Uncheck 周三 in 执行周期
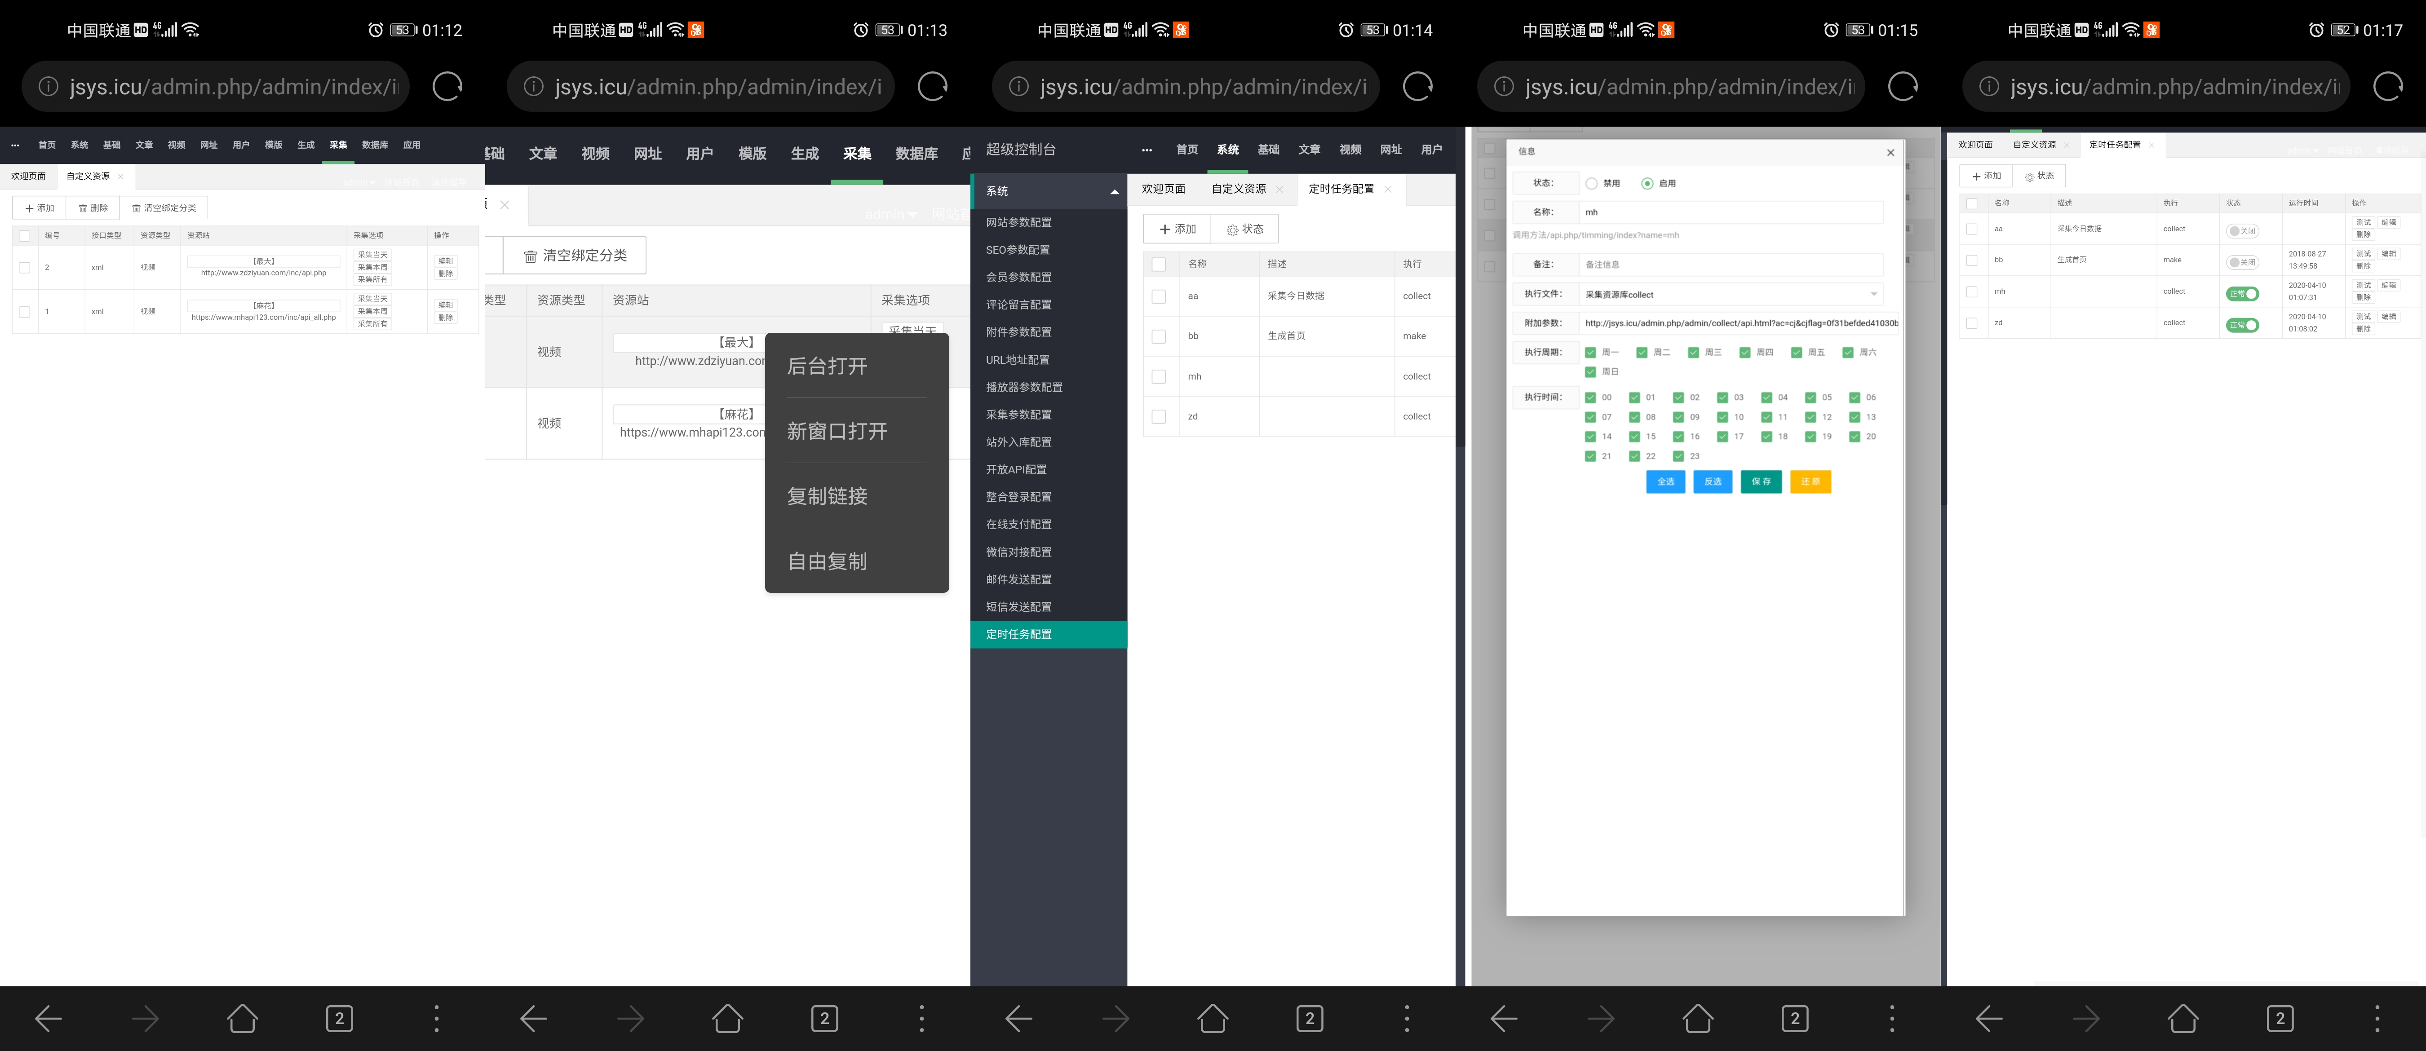The height and width of the screenshot is (1051, 2426). click(1693, 352)
